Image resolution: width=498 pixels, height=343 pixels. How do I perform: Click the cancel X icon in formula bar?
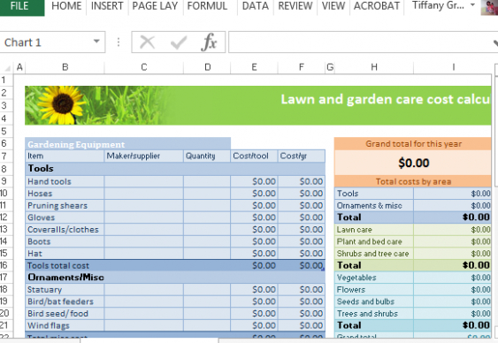coord(148,42)
